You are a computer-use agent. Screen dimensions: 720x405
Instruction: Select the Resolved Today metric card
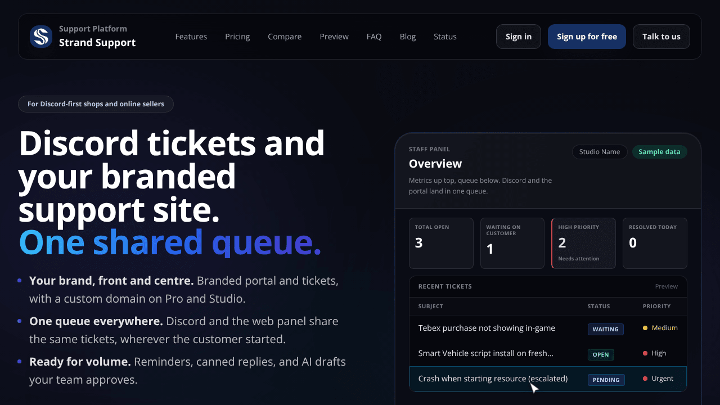pyautogui.click(x=655, y=243)
